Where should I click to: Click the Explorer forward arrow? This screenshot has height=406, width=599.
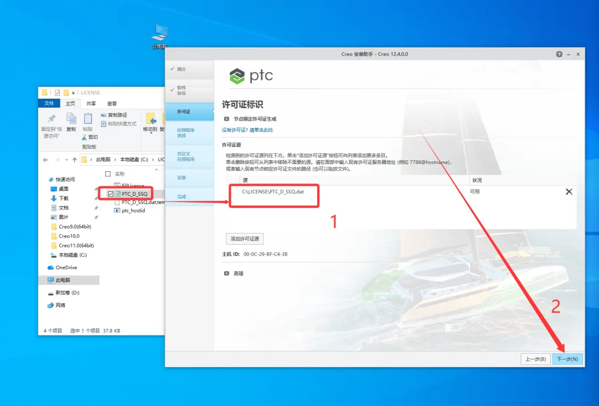click(x=57, y=160)
